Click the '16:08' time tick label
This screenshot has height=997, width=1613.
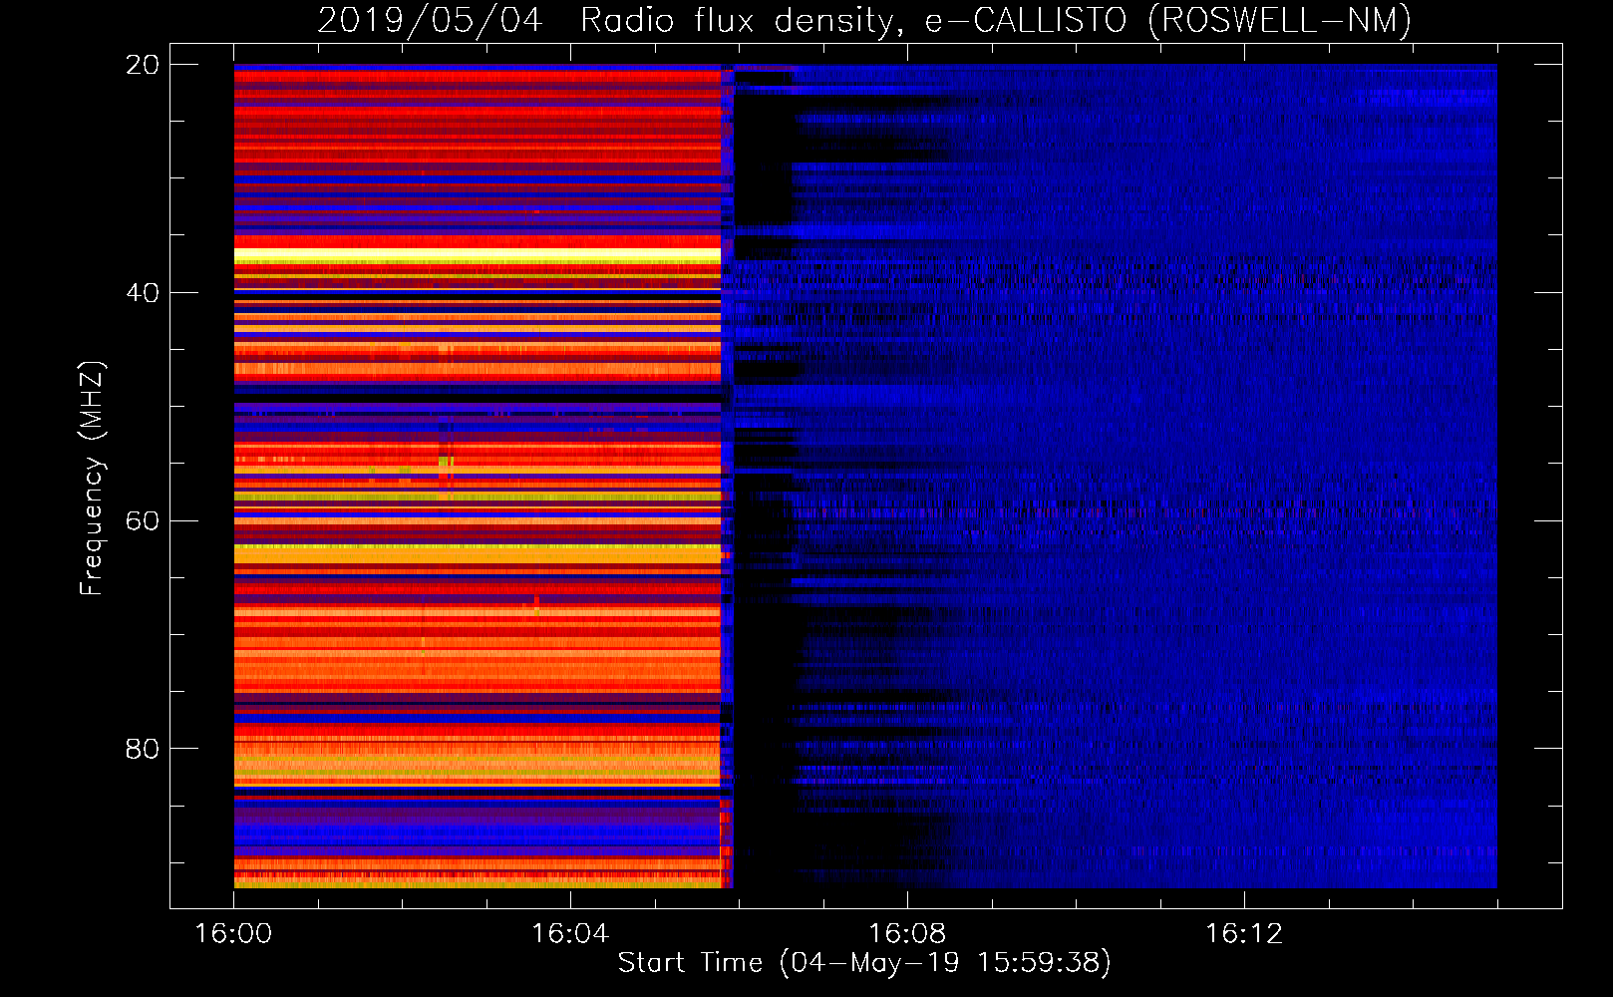(x=907, y=934)
